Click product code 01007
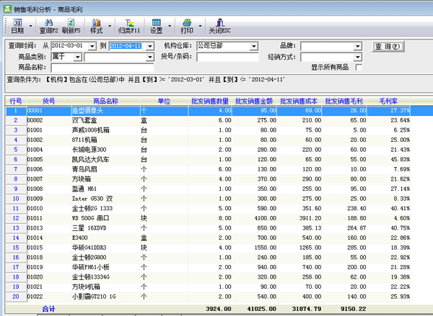 (35, 179)
